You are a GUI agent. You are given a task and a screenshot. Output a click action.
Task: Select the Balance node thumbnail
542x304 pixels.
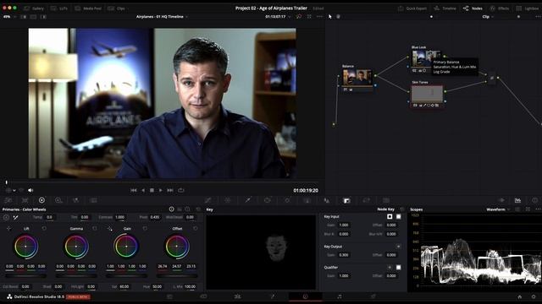click(357, 77)
